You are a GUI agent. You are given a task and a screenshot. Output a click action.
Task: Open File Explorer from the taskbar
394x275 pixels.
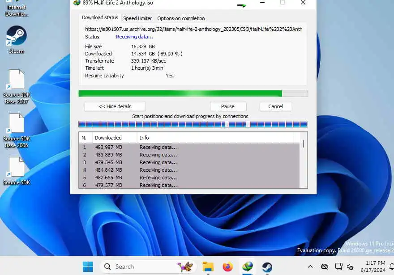coord(208,267)
